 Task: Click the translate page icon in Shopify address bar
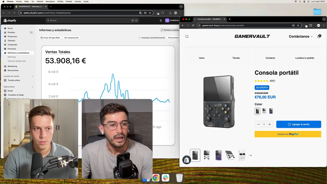click(x=141, y=13)
